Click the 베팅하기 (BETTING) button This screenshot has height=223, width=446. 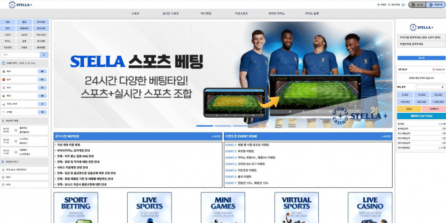(x=421, y=116)
